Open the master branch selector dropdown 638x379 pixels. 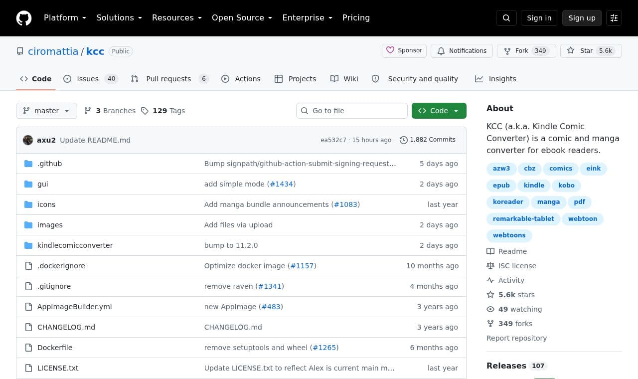tap(46, 111)
